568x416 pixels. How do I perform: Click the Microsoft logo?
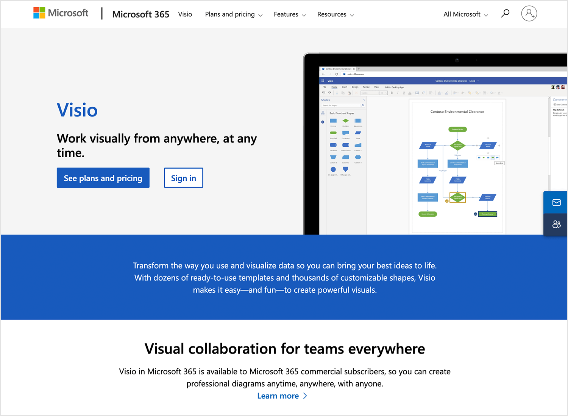[x=61, y=13]
